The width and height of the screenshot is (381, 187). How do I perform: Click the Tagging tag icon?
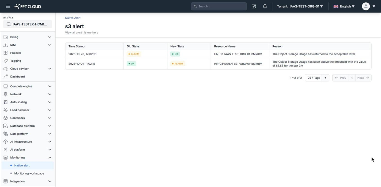pos(5,61)
